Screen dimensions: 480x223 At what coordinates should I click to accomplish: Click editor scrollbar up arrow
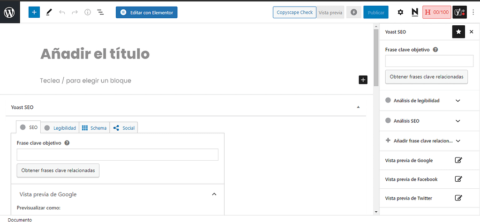coord(376,27)
